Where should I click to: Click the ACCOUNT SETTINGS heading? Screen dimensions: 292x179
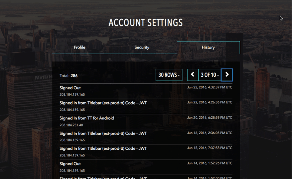pos(146,23)
